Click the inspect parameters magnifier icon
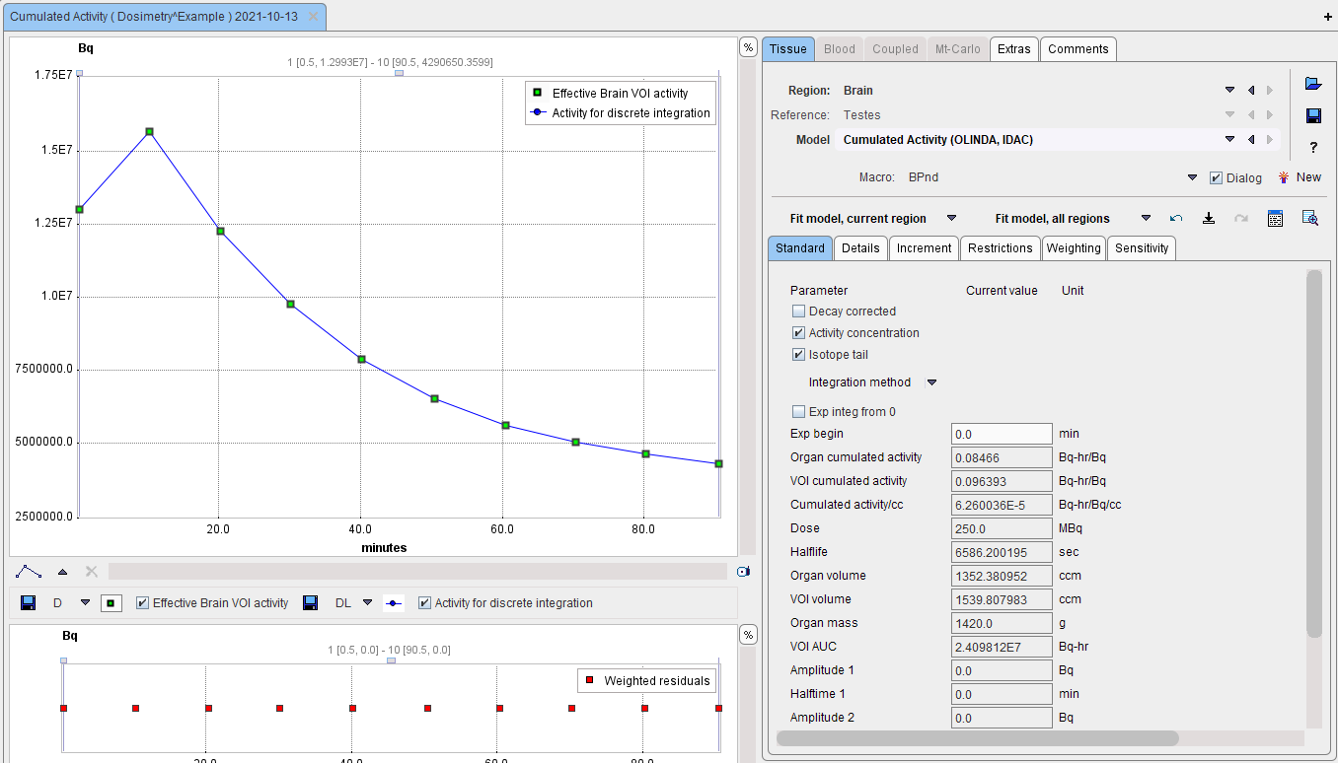This screenshot has width=1338, height=763. click(x=1310, y=219)
